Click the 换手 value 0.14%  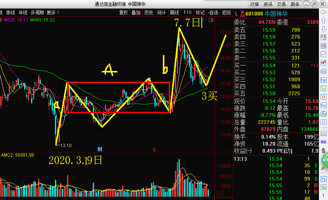click(269, 137)
